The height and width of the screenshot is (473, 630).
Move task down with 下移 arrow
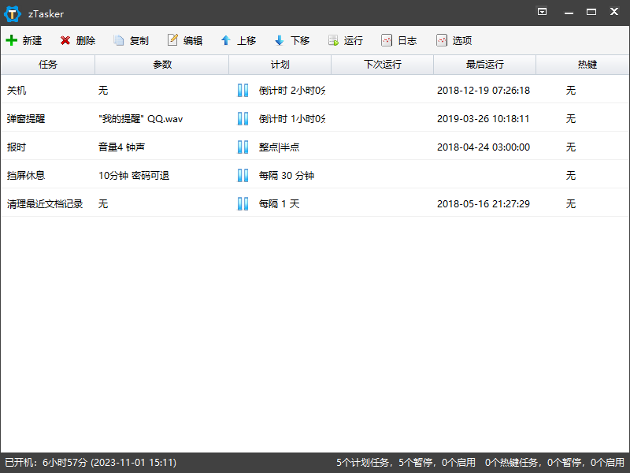pos(280,40)
